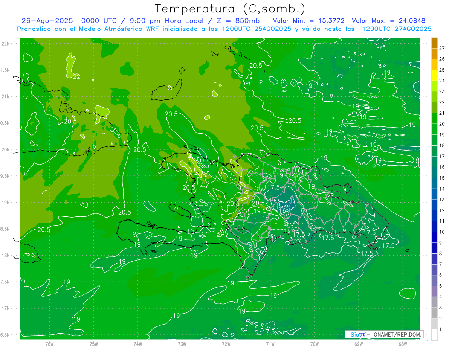The width and height of the screenshot is (452, 349).
Task: Click latitude axis label '20N'
Action: coord(6,150)
